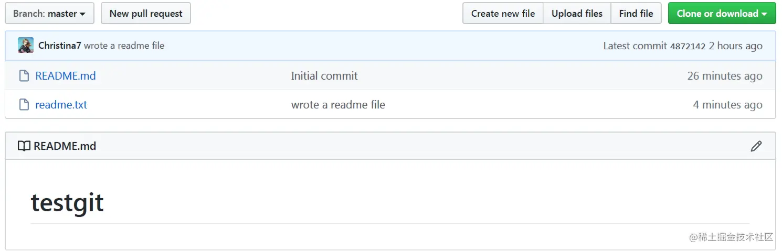Open latest commit message in the header bar
Viewport: 782px width, 251px height.
pyautogui.click(x=124, y=46)
